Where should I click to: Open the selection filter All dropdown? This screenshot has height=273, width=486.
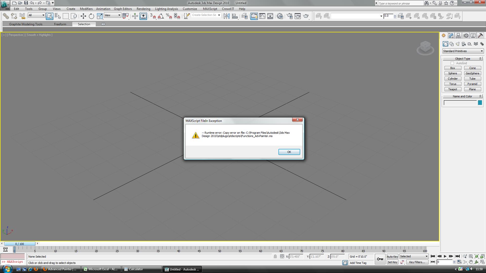[x=36, y=15]
